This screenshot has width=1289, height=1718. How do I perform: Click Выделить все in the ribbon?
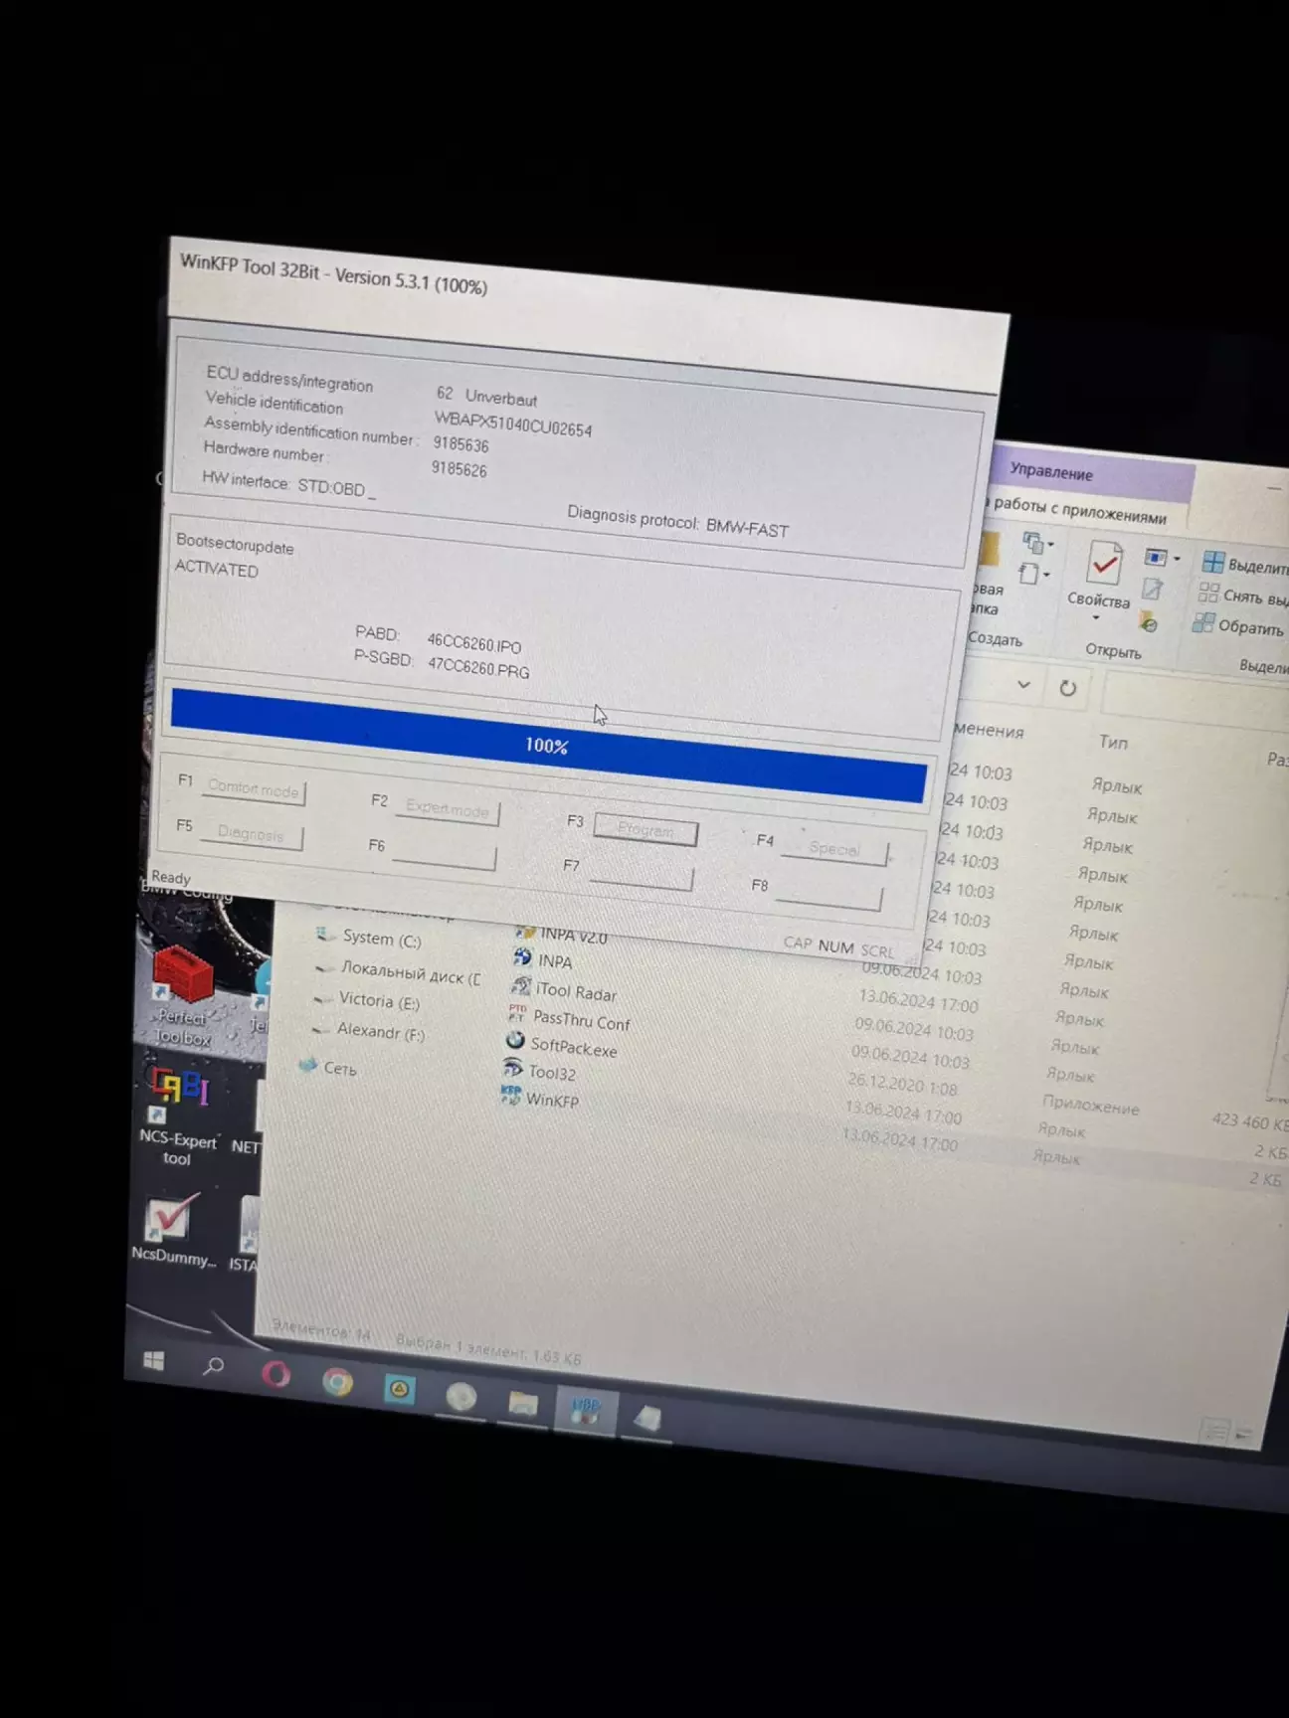point(1244,565)
